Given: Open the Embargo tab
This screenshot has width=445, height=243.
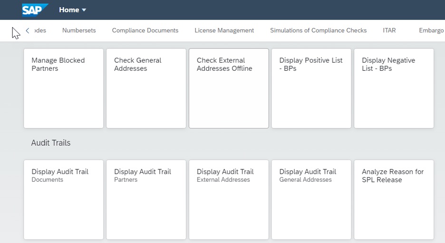Looking at the screenshot, I should (x=431, y=30).
